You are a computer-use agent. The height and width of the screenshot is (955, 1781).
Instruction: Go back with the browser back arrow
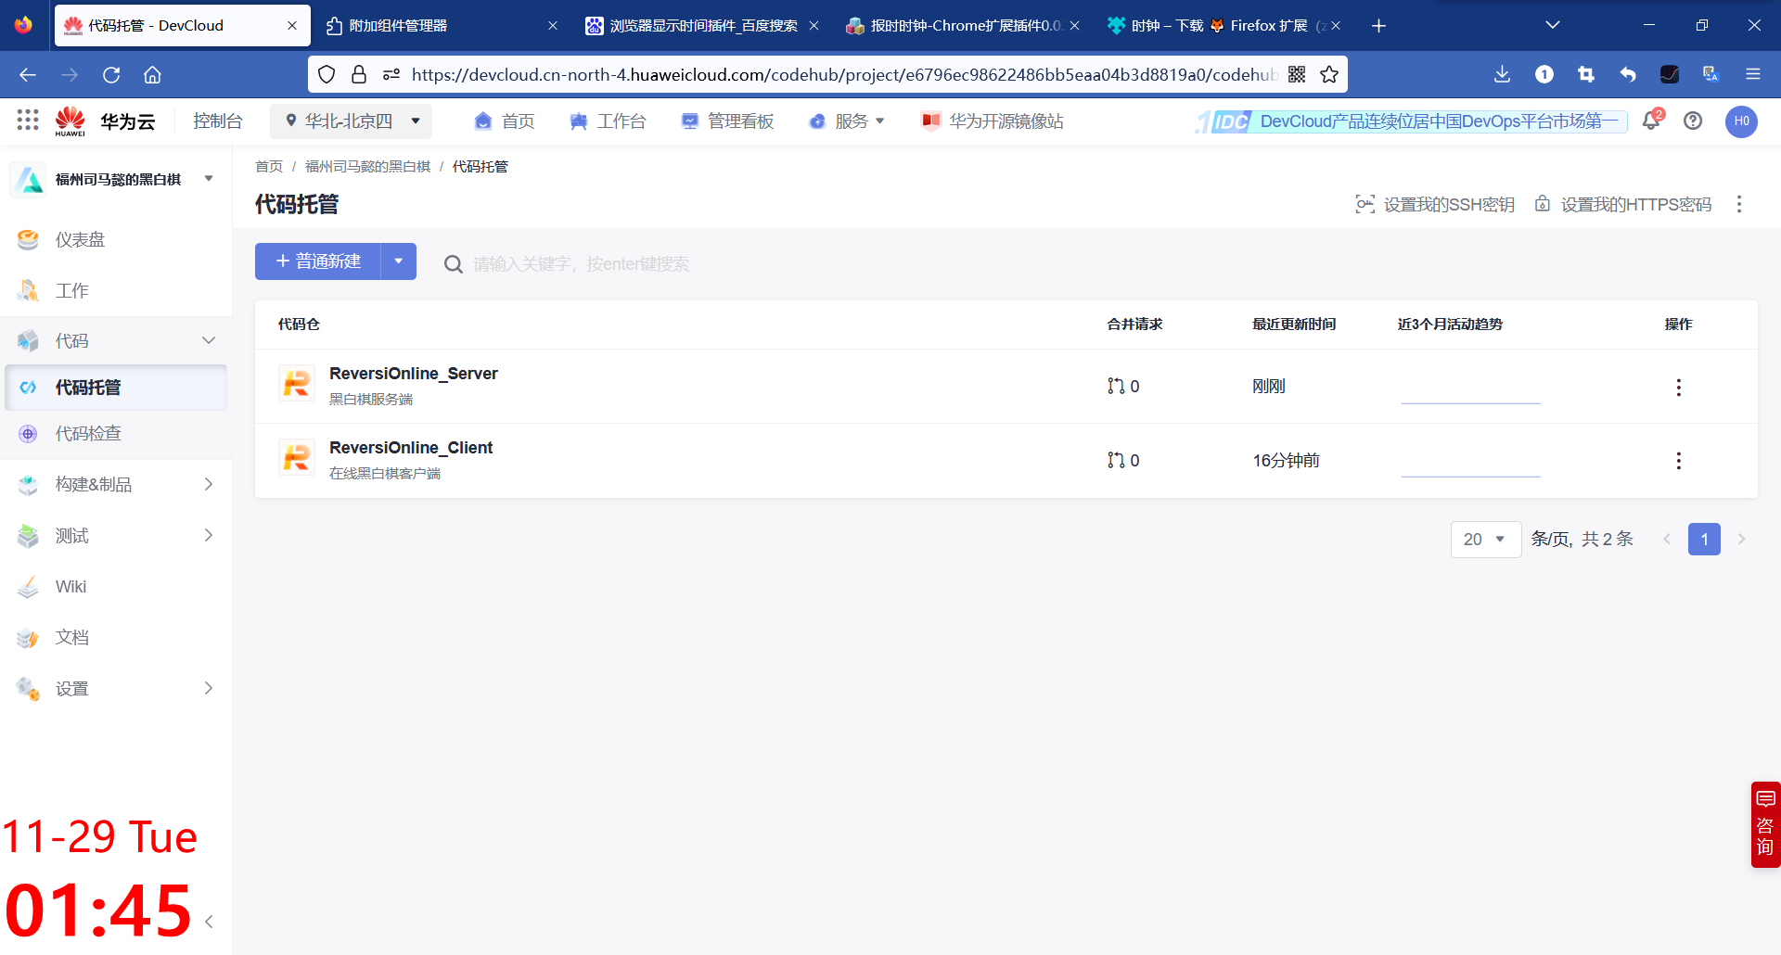[28, 74]
